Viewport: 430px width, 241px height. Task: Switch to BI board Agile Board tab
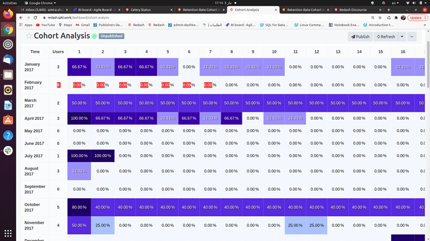(x=96, y=9)
